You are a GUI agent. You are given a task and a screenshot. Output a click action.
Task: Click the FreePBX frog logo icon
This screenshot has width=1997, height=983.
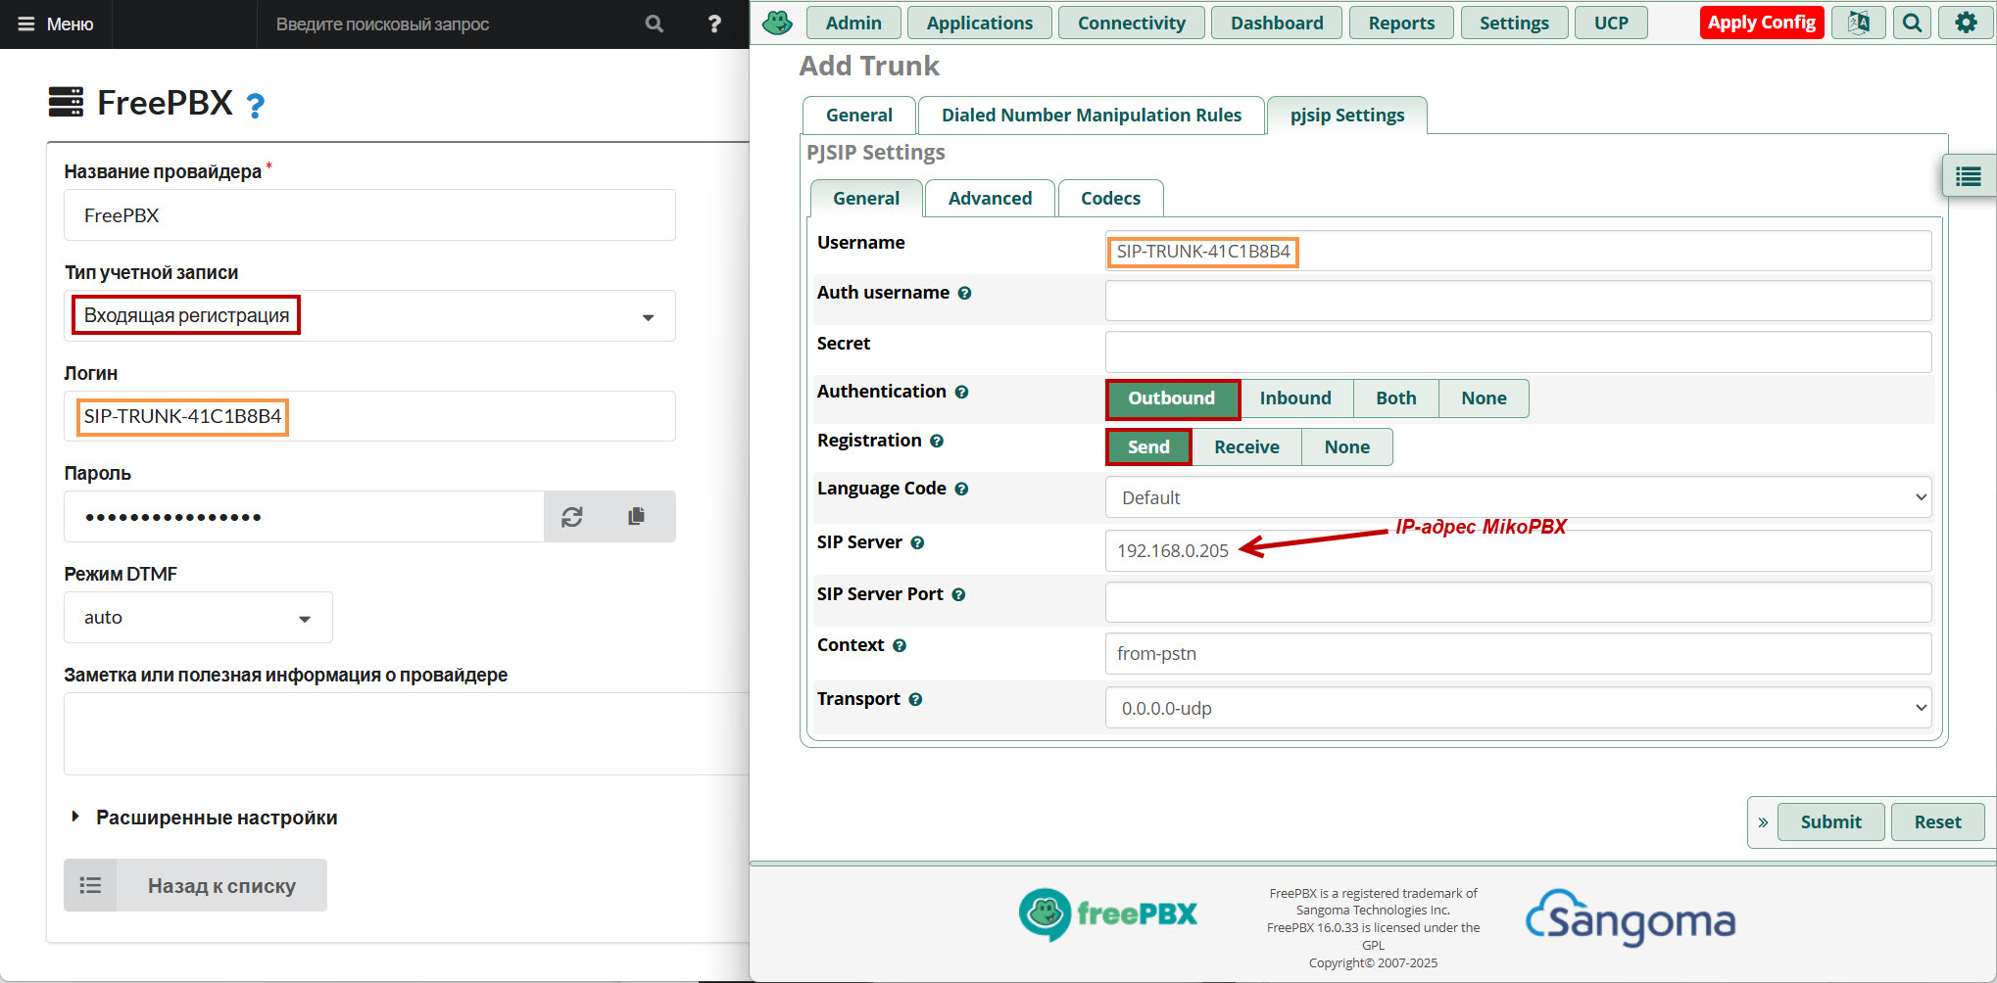tap(777, 23)
